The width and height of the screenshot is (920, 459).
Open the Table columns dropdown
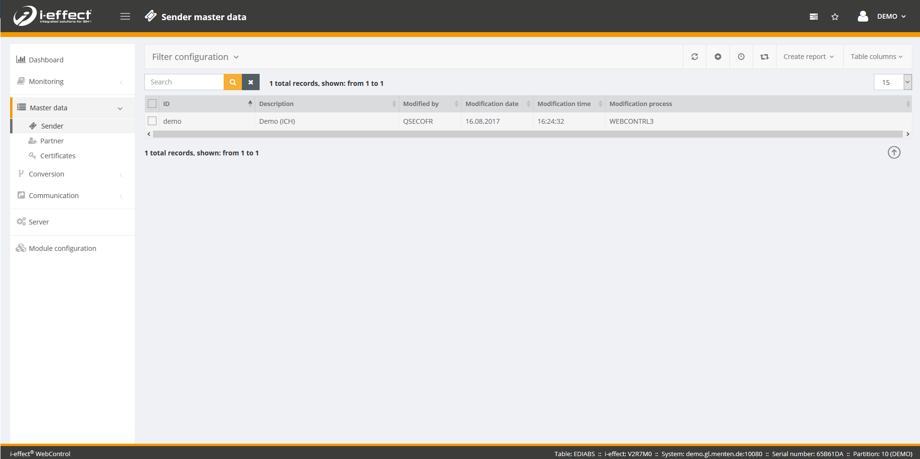point(876,57)
